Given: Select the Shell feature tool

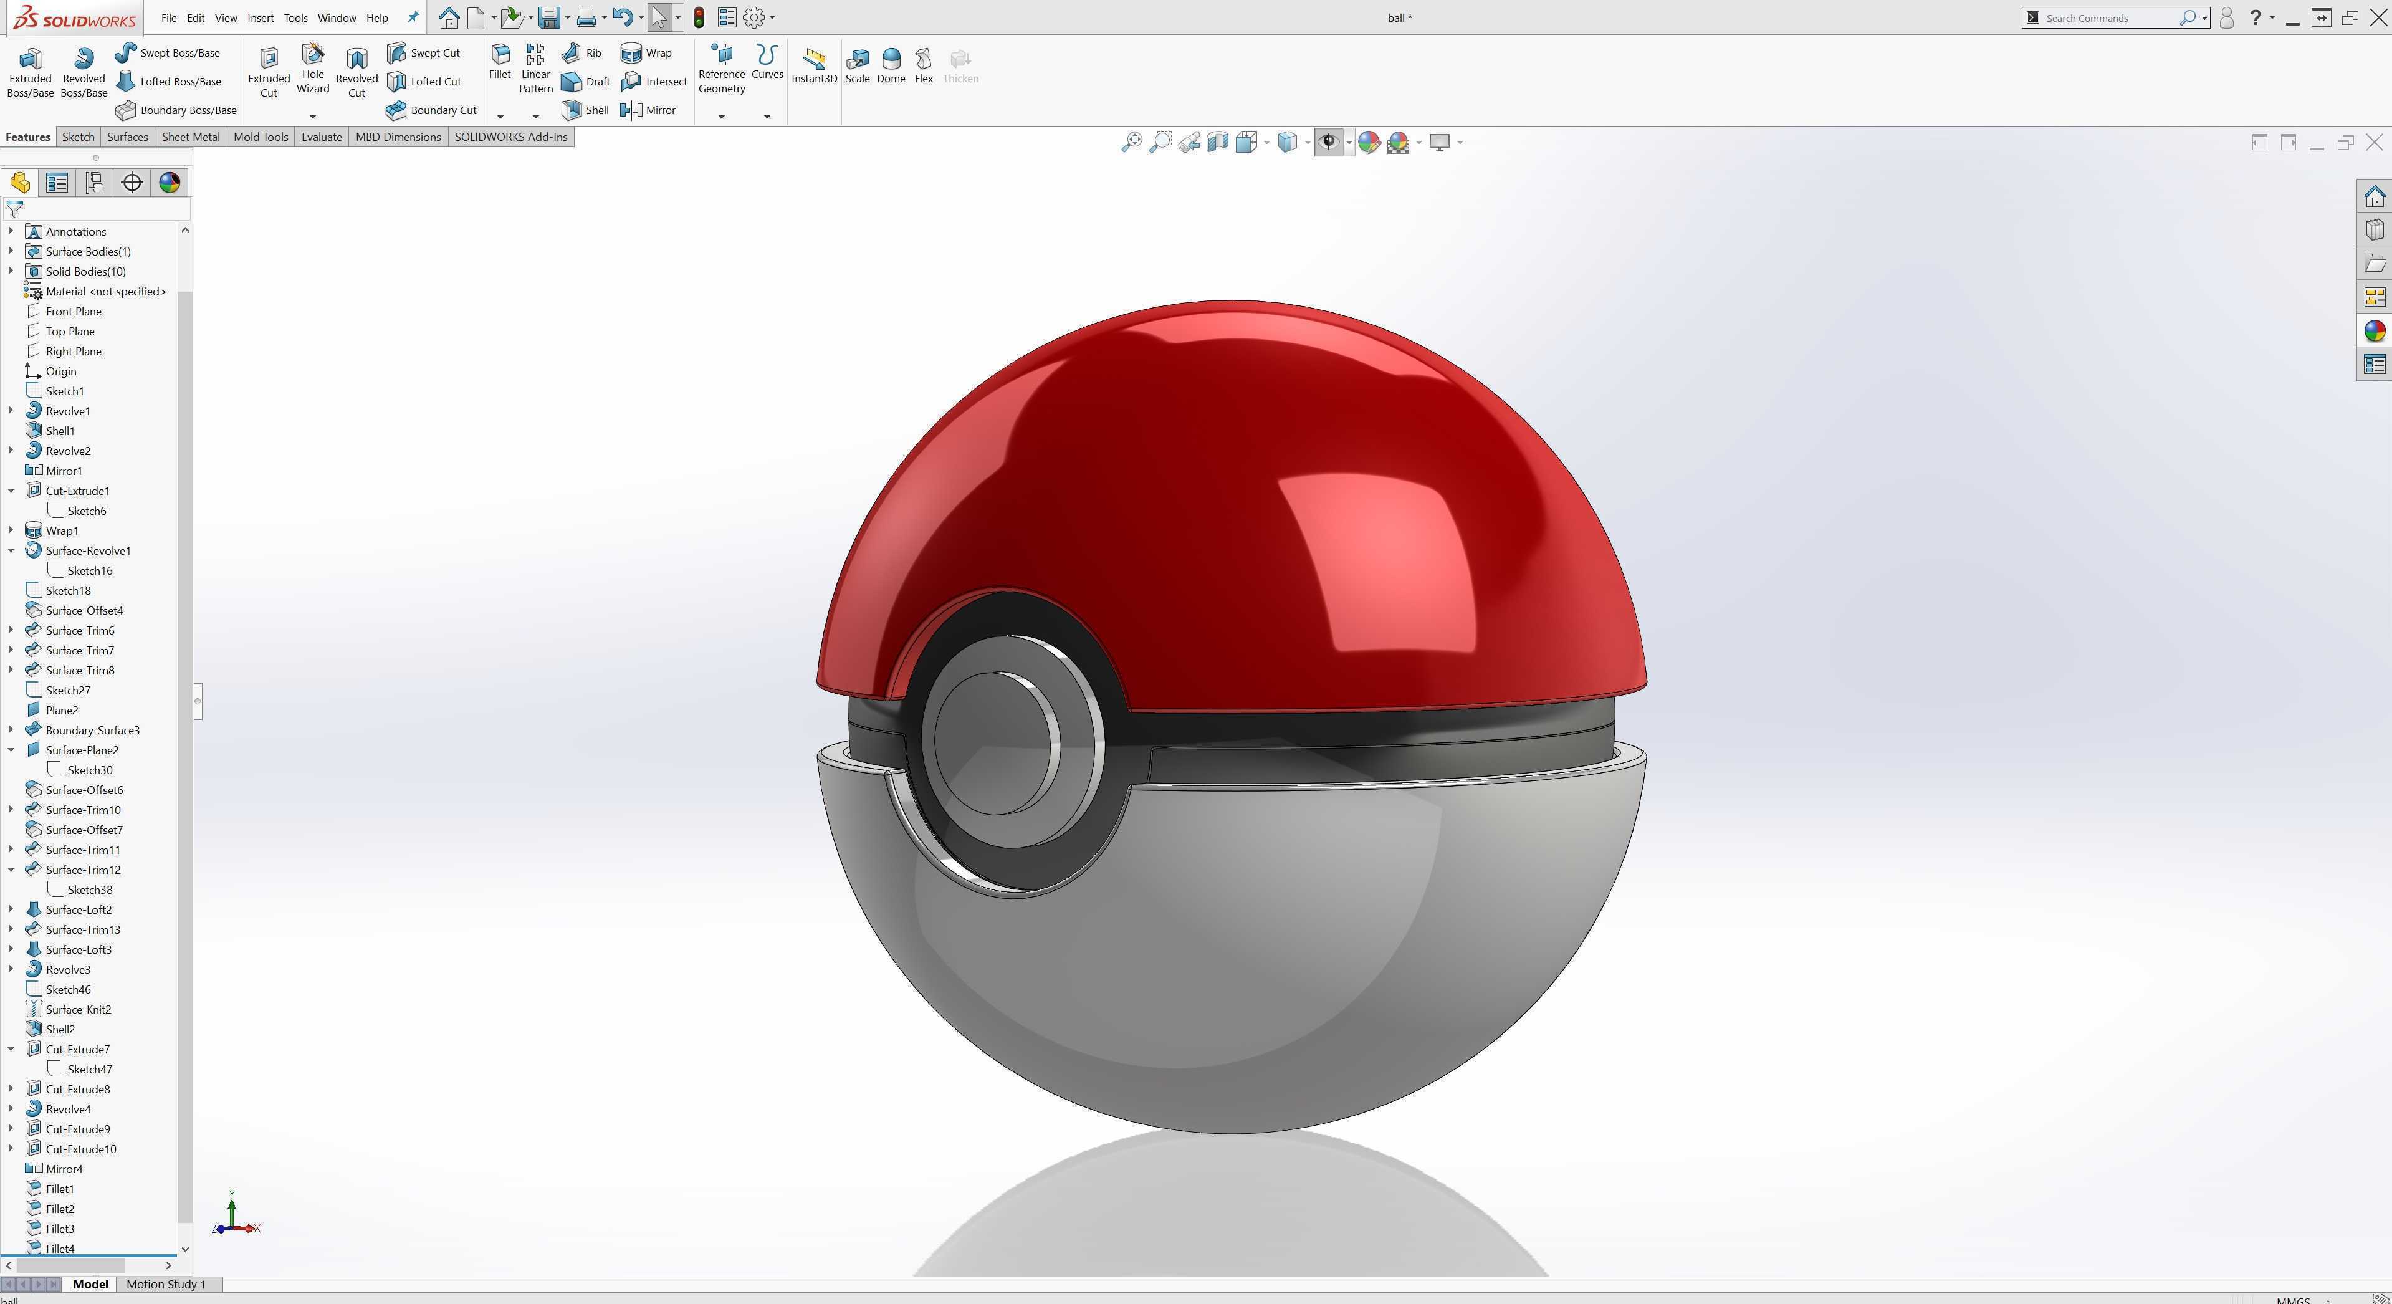Looking at the screenshot, I should click(x=585, y=110).
